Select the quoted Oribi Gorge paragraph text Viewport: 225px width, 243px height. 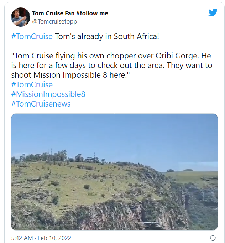(112, 66)
